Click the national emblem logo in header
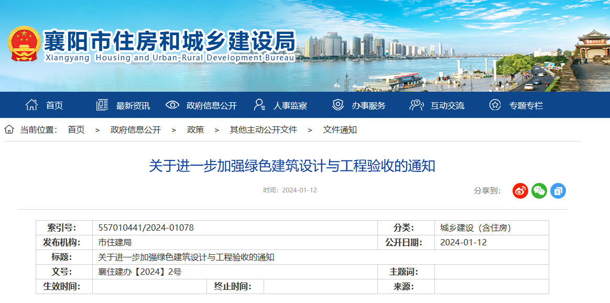The height and width of the screenshot is (303, 610). [x=24, y=44]
